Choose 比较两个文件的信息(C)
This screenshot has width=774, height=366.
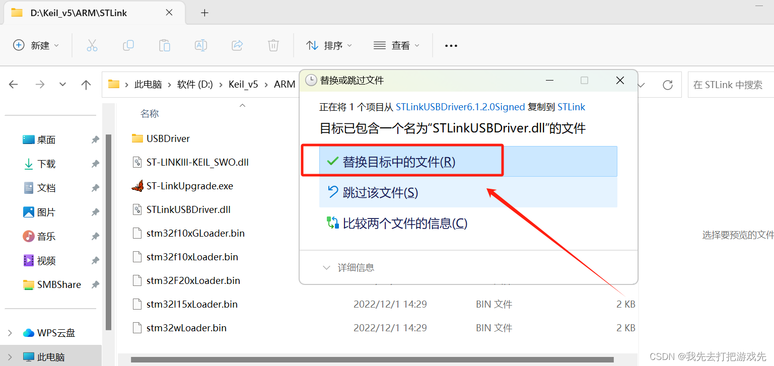tap(468, 223)
